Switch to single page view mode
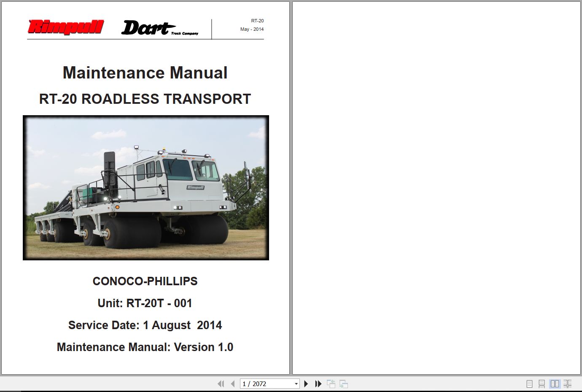 pos(529,384)
